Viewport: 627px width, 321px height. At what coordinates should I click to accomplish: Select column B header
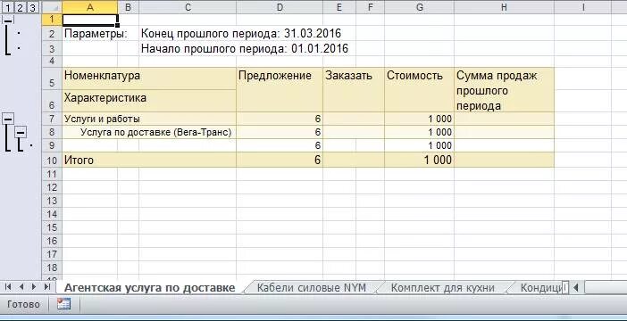coord(128,7)
